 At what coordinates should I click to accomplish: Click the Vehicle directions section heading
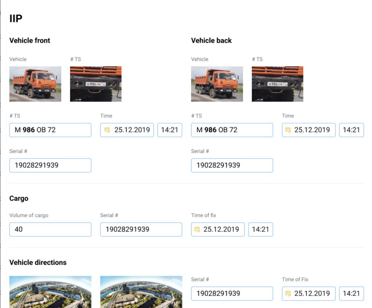(38, 262)
